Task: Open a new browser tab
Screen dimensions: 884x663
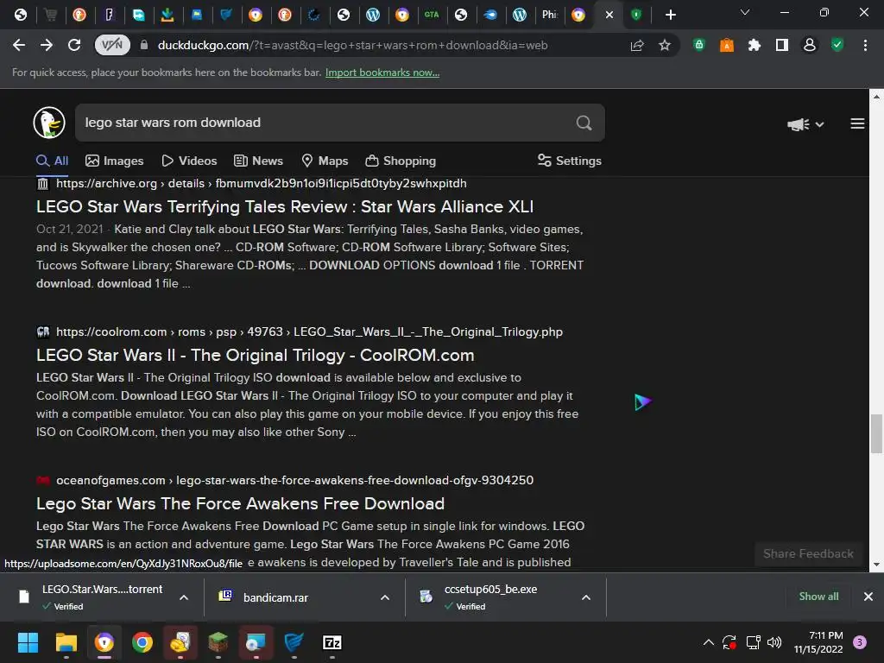Action: [670, 15]
